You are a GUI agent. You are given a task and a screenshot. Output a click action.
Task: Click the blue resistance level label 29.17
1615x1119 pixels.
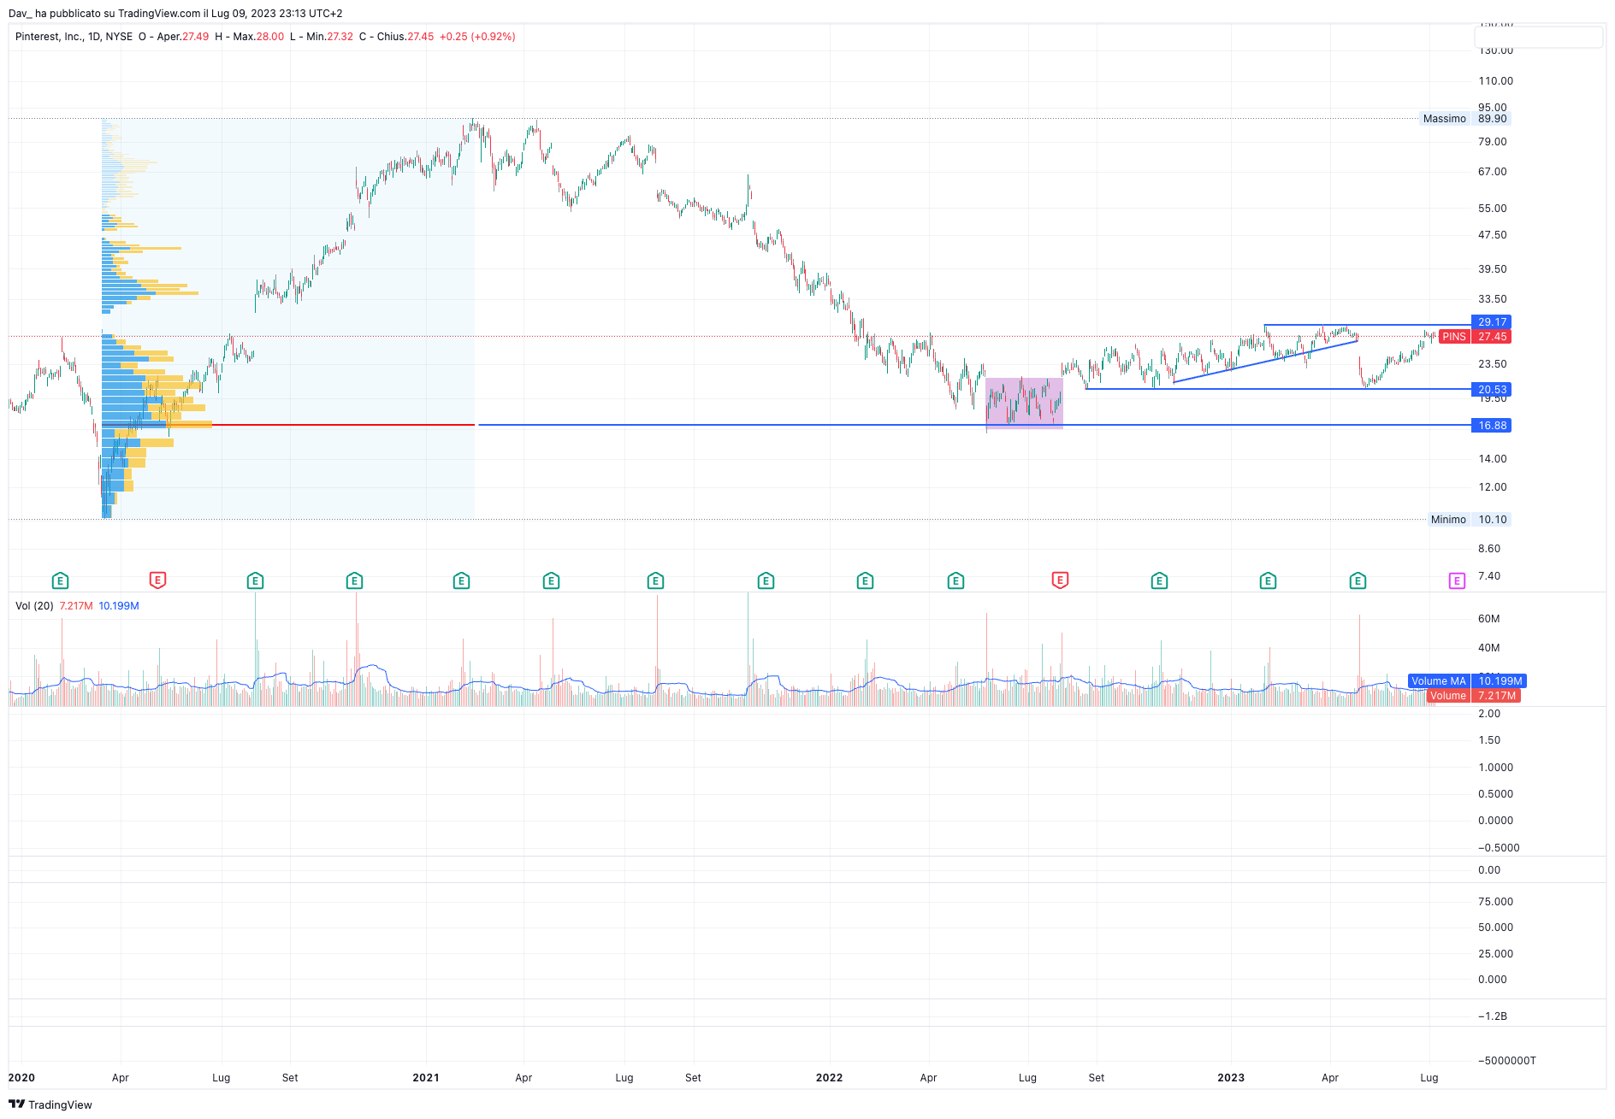point(1493,321)
